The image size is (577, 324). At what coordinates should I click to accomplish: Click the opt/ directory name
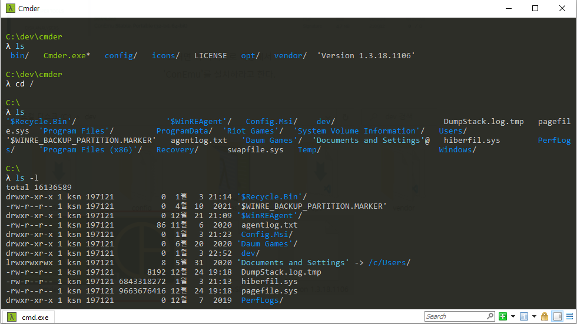(x=250, y=55)
